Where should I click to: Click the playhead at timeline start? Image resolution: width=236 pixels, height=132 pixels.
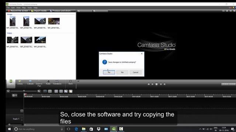tap(25, 95)
